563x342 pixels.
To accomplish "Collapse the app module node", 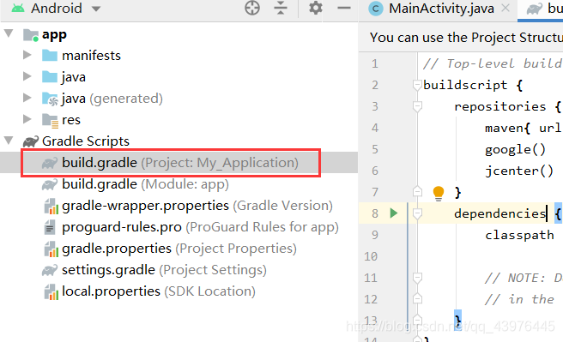I will pos(9,34).
